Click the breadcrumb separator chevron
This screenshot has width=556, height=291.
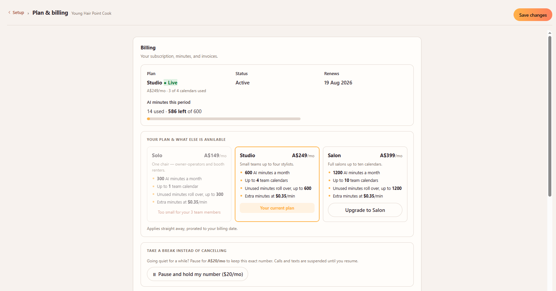(x=28, y=13)
